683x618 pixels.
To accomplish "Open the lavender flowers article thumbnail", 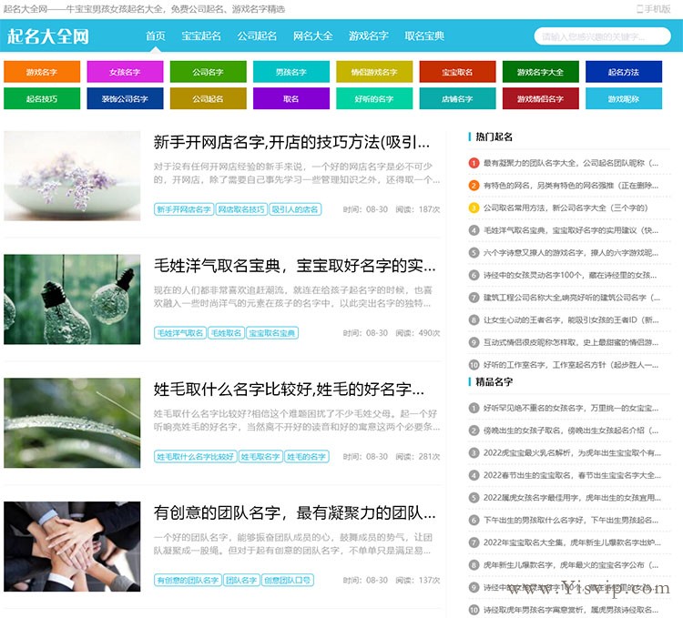I will (72, 176).
